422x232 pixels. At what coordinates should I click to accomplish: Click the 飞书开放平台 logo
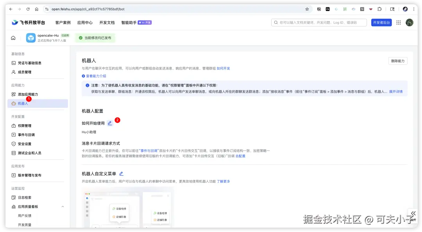(28, 23)
